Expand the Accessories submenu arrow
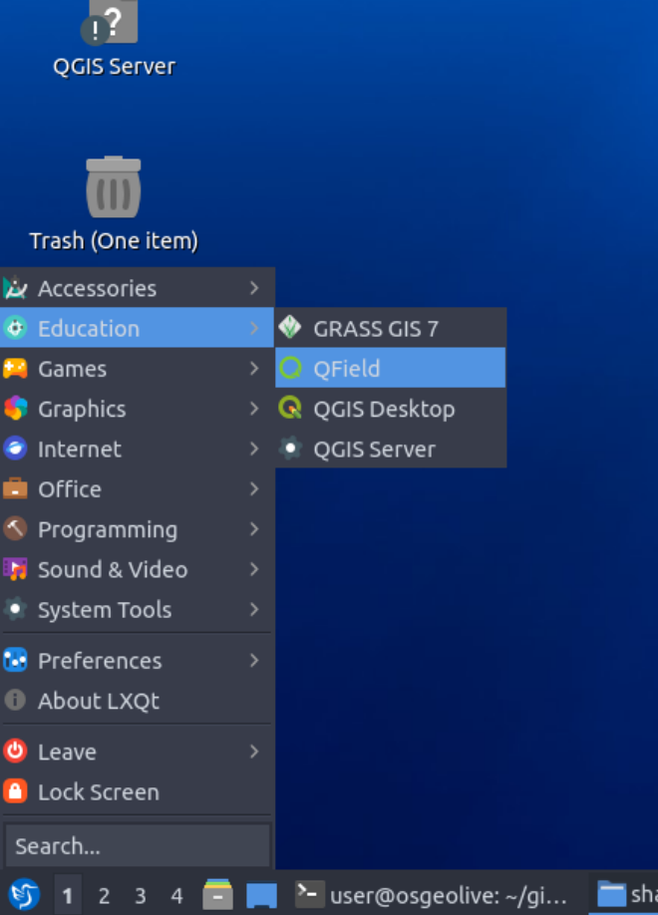 coord(254,288)
